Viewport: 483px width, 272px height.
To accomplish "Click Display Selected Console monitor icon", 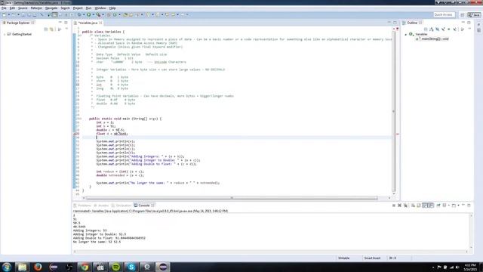I will [x=445, y=206].
